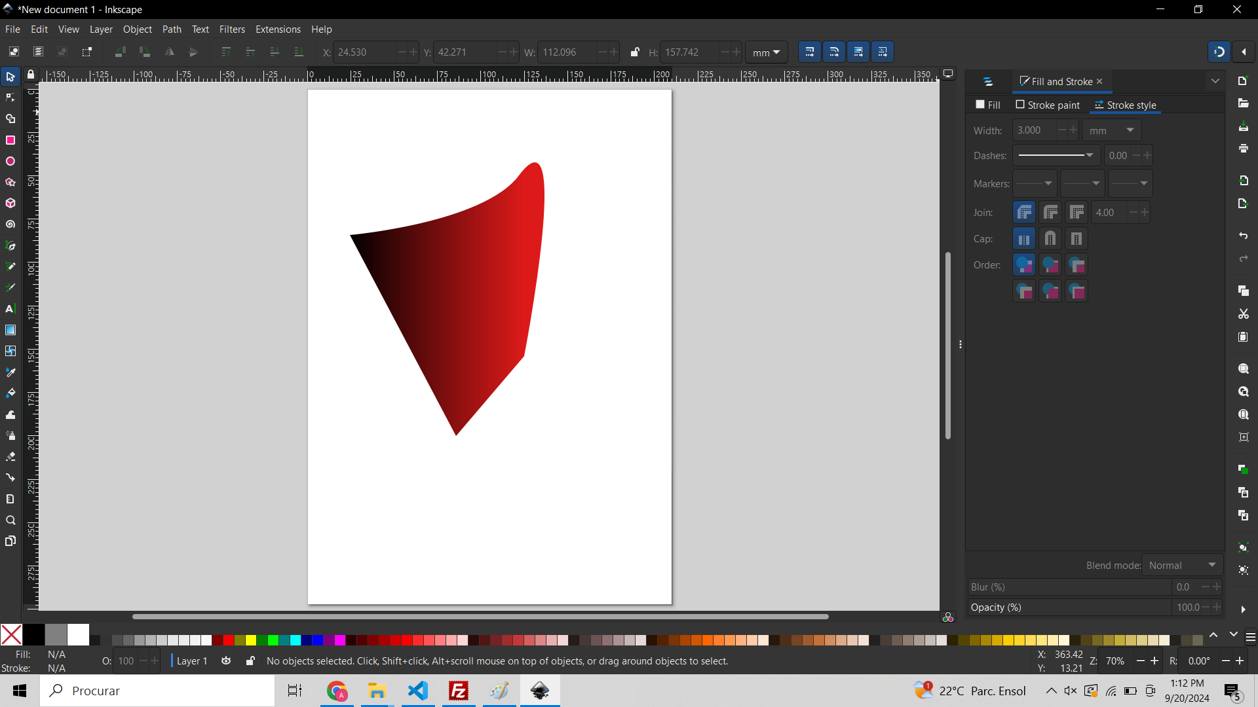Click the Opacity (%) value field
The image size is (1258, 707).
pyautogui.click(x=1187, y=607)
